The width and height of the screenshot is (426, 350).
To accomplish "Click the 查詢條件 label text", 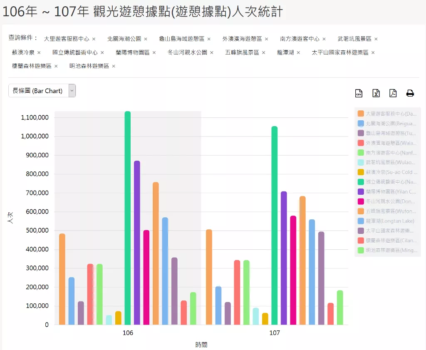I will [x=23, y=38].
